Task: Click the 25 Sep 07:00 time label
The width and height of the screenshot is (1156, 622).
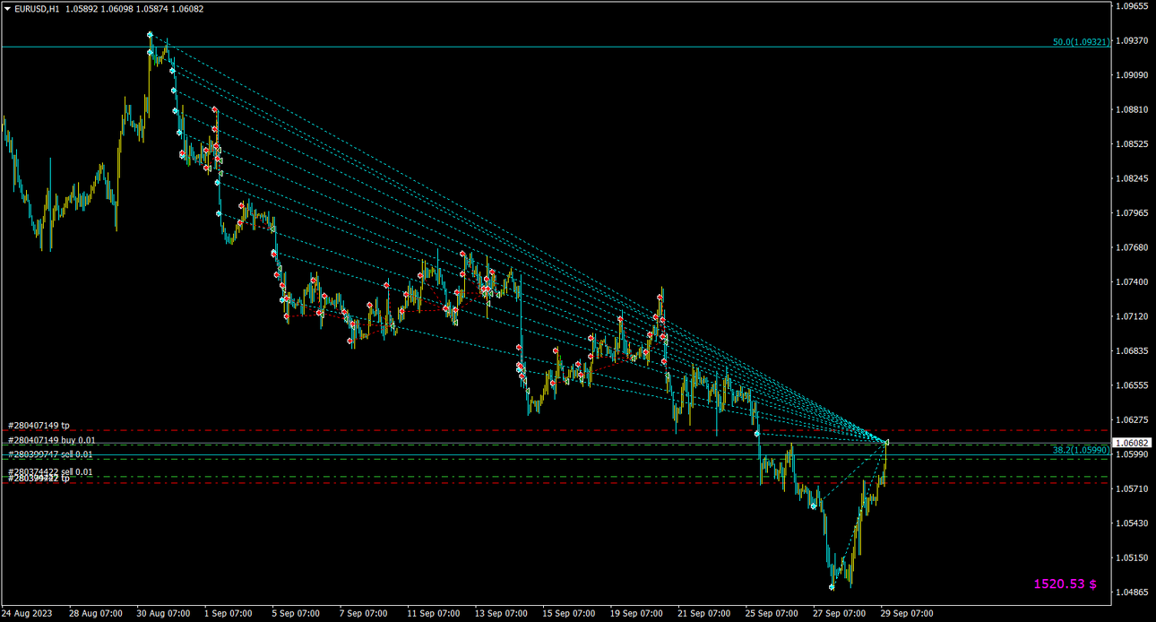Action: (x=772, y=614)
